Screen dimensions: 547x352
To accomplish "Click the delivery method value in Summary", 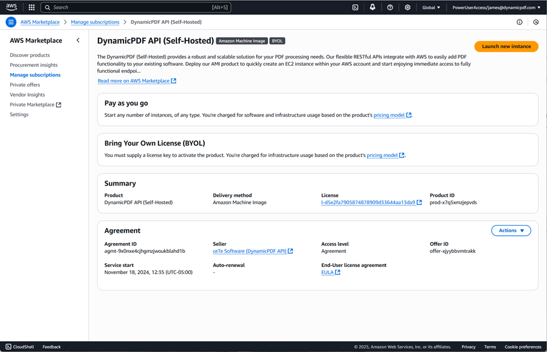I will tap(239, 202).
